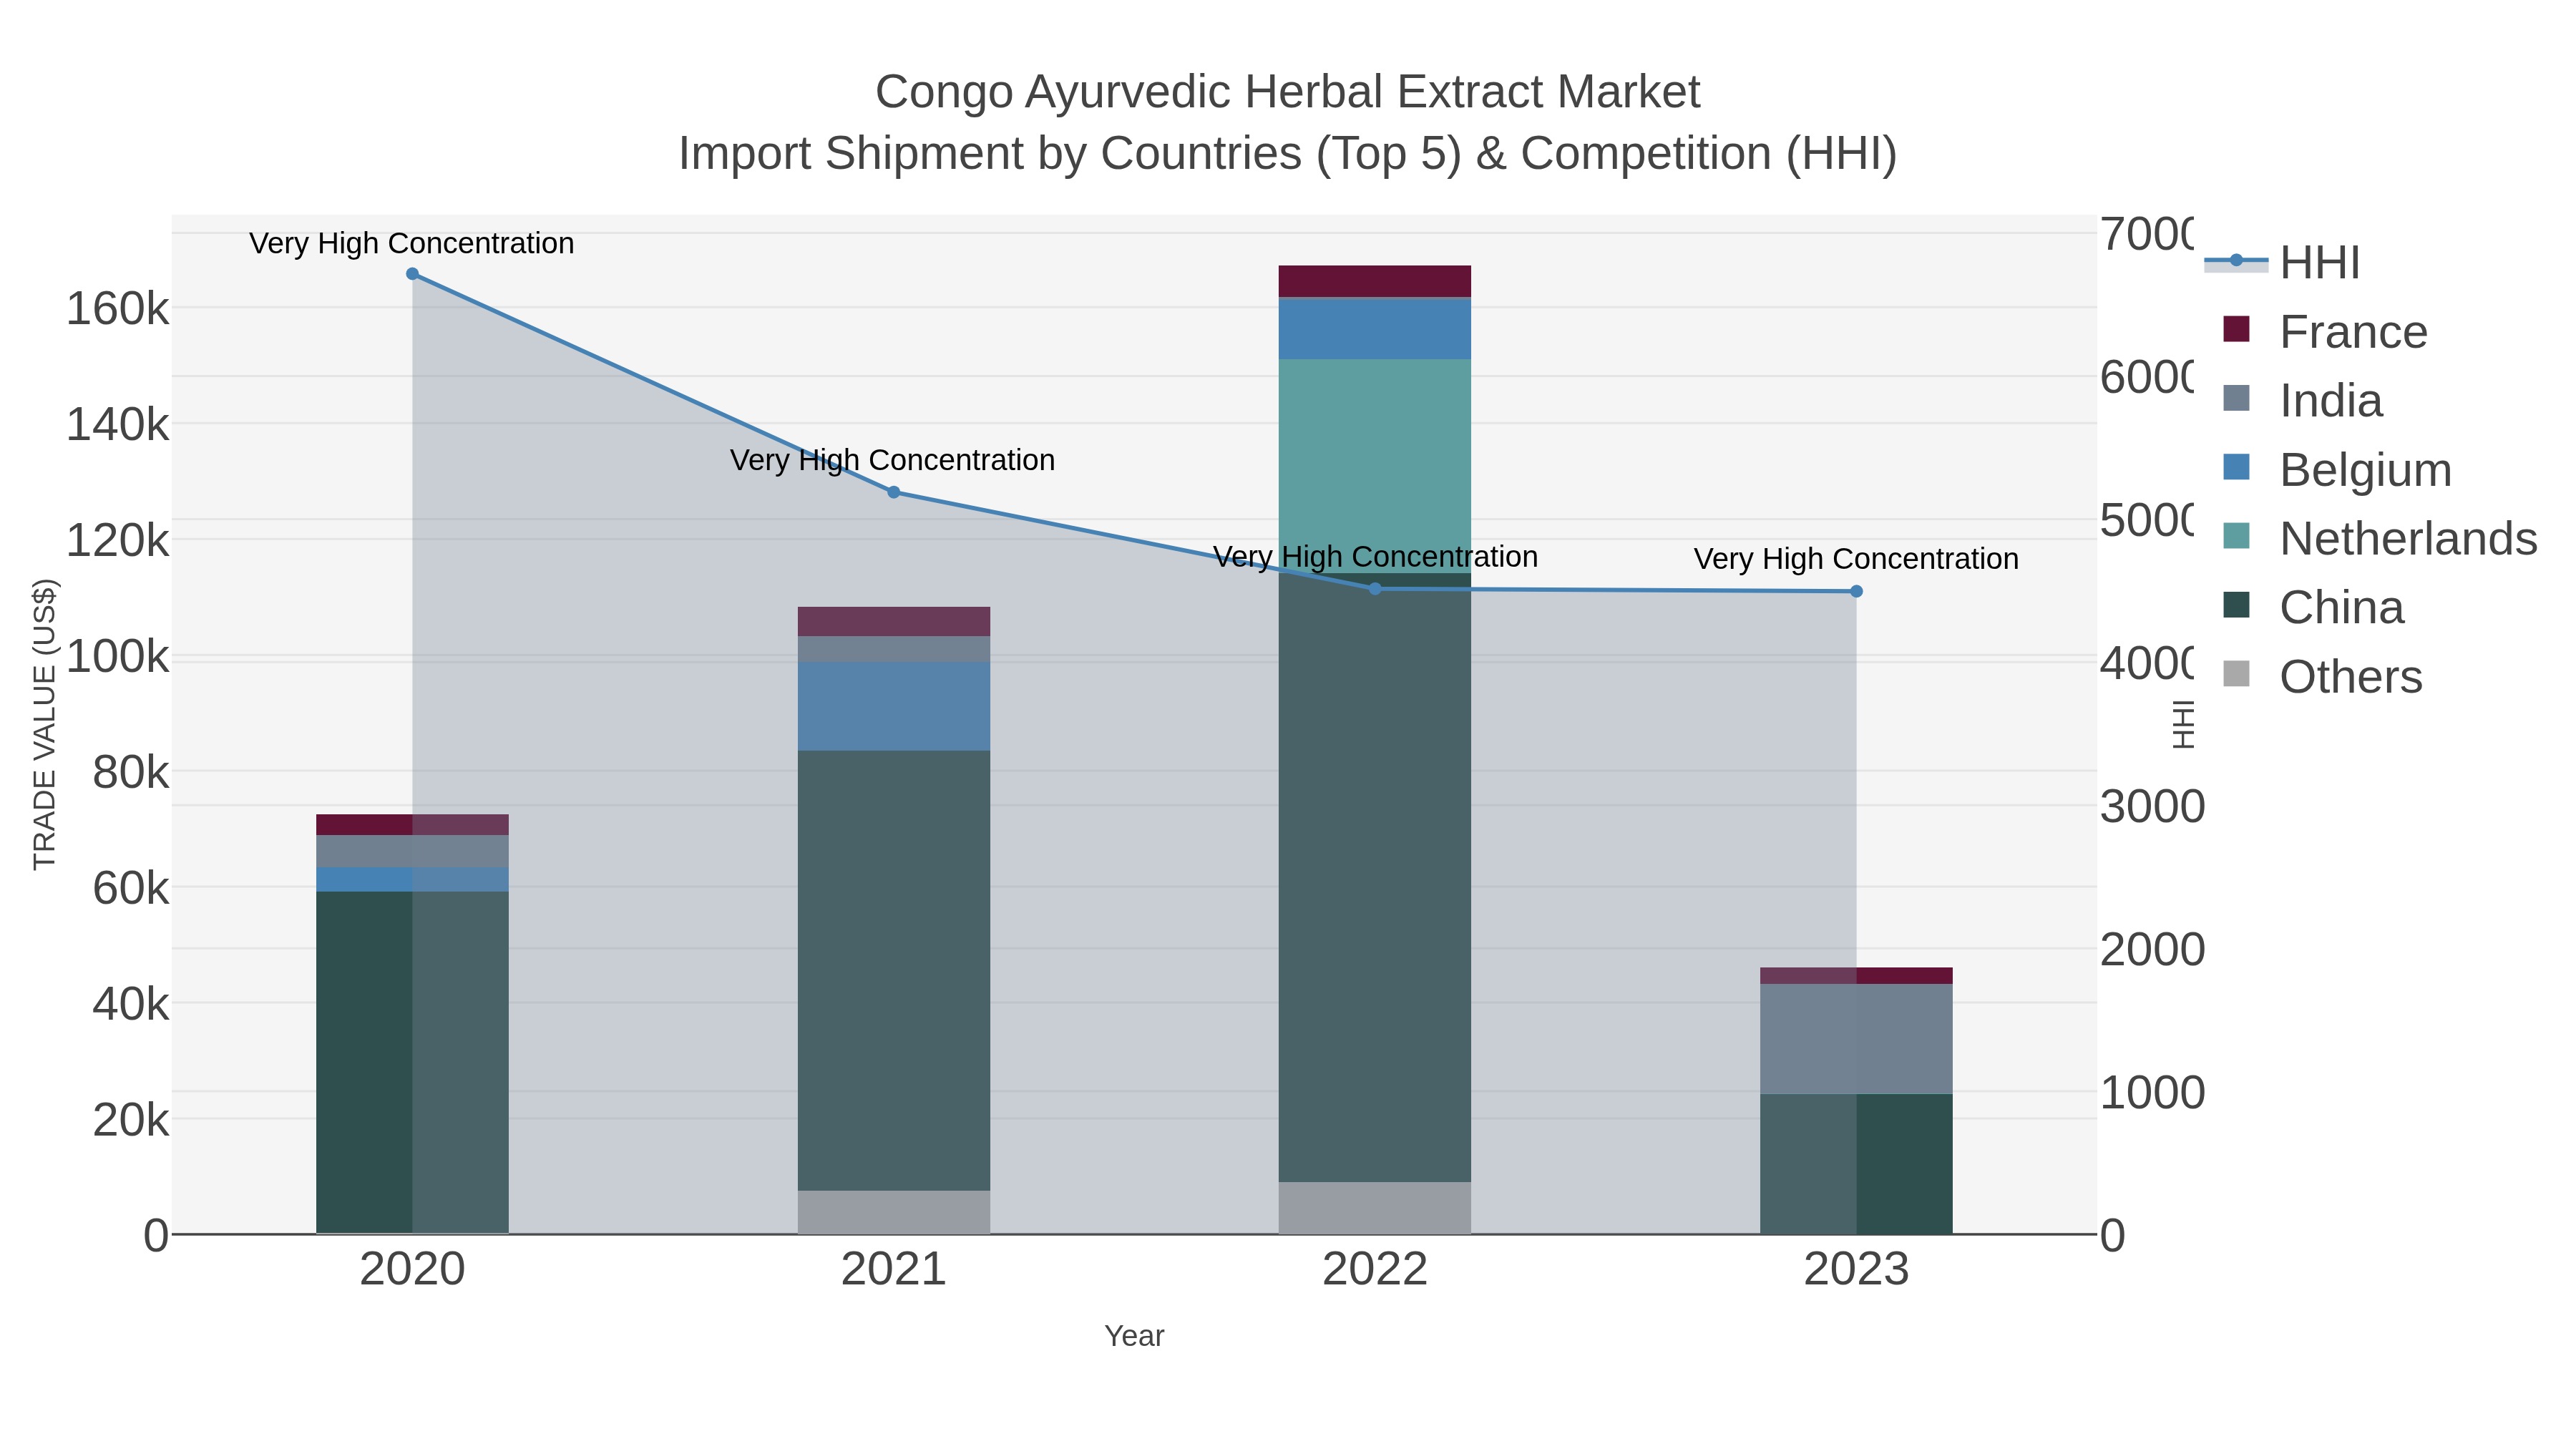Click the France maroon legend swatch
2576x1449 pixels.
(x=2236, y=329)
